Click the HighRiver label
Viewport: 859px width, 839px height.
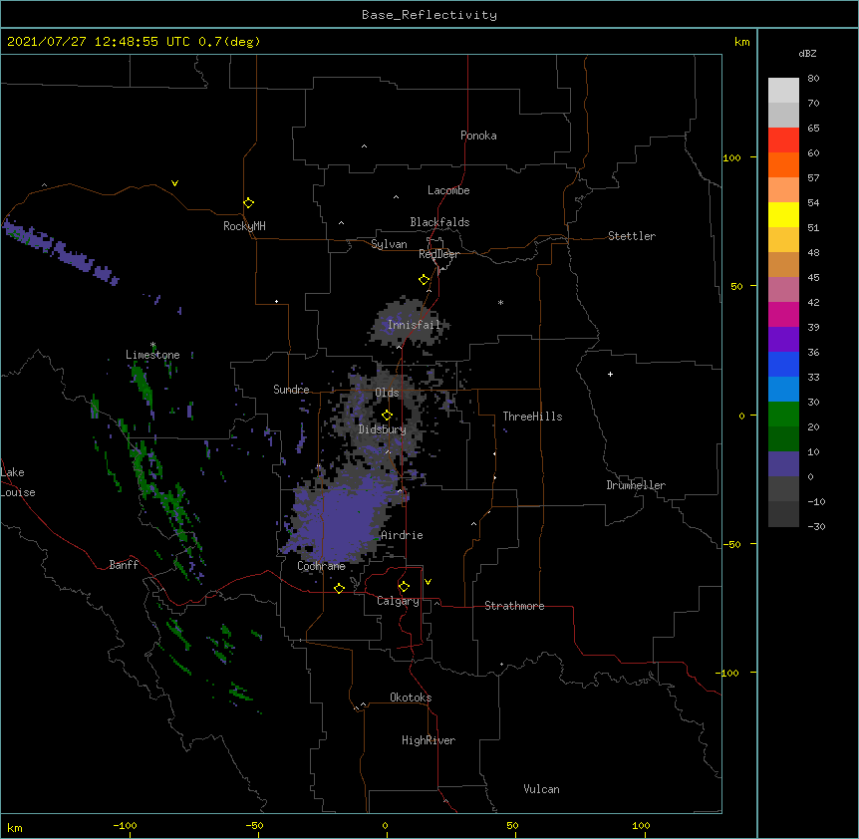tap(429, 740)
